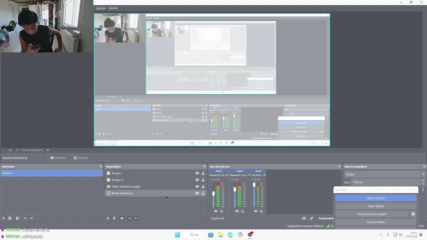Image resolution: width=427 pixels, height=240 pixels.
Task: Click Özellikler button
Action: pyautogui.click(x=58, y=158)
